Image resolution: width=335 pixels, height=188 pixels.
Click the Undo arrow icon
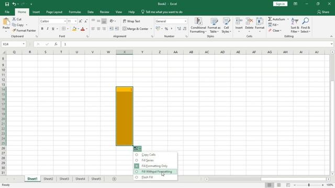[x=14, y=4]
